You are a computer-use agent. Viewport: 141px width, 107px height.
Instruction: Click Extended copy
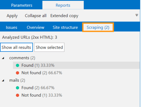[x=64, y=16]
